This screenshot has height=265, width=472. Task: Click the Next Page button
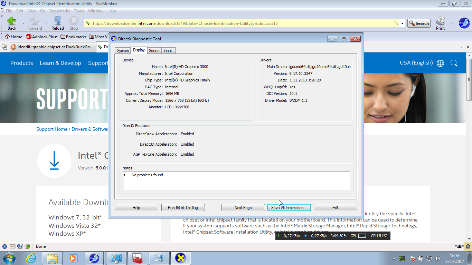[243, 208]
